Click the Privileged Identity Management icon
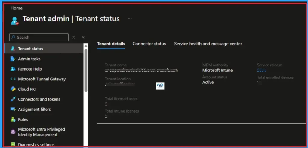308x148 pixels. click(x=13, y=132)
